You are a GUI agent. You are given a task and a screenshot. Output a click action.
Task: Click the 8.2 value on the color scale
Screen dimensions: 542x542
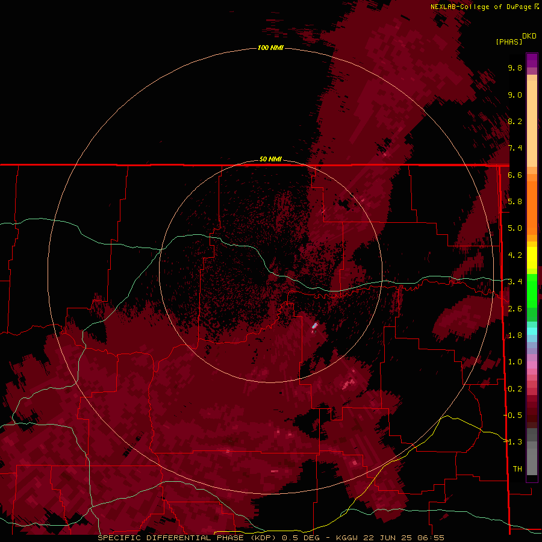(515, 121)
